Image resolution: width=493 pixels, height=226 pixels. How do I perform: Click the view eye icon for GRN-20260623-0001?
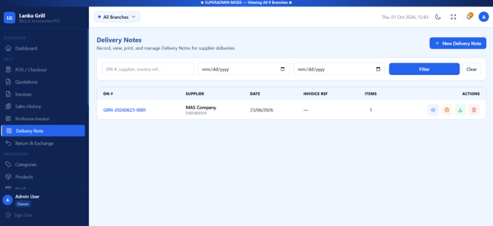(x=433, y=110)
